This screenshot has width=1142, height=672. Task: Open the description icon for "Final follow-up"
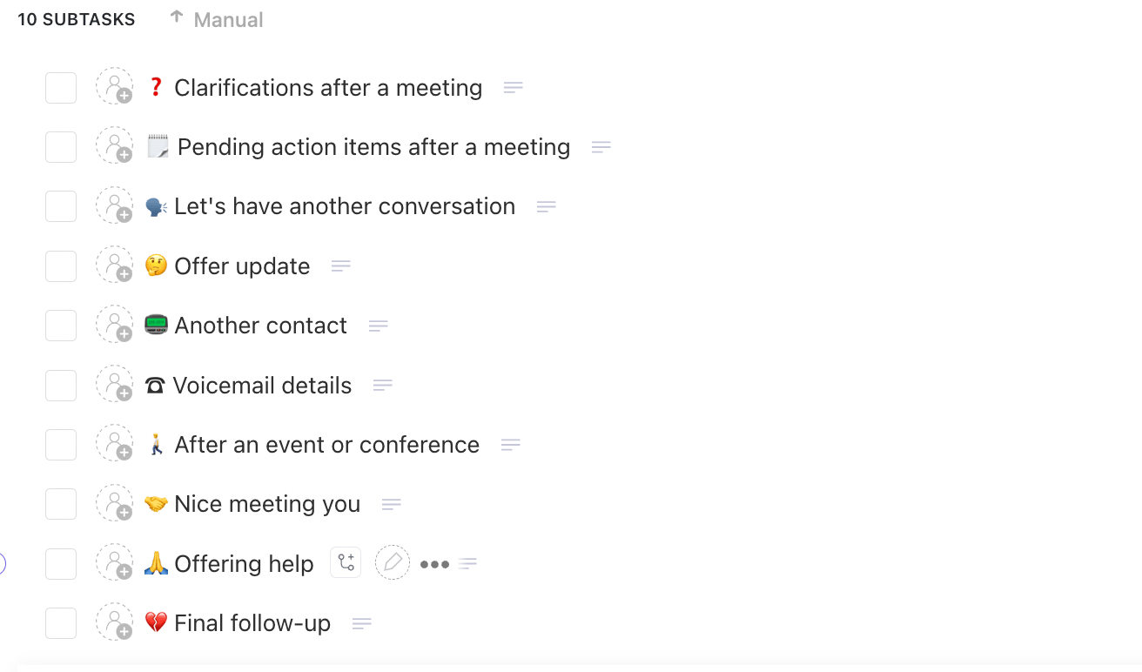(x=361, y=622)
